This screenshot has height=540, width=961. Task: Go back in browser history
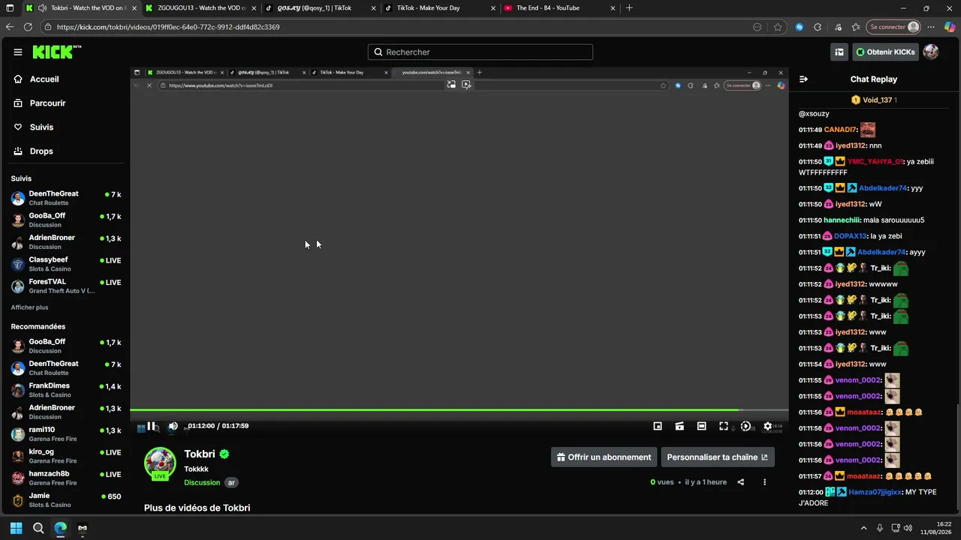point(10,27)
